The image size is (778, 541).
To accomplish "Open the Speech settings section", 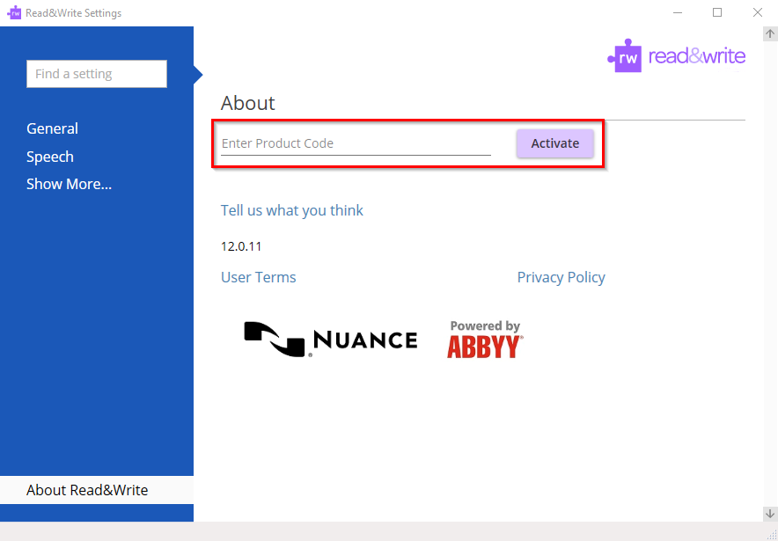I will pos(50,157).
